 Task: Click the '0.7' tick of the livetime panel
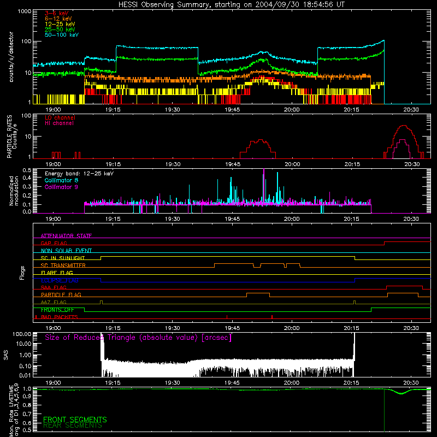(x=27, y=414)
